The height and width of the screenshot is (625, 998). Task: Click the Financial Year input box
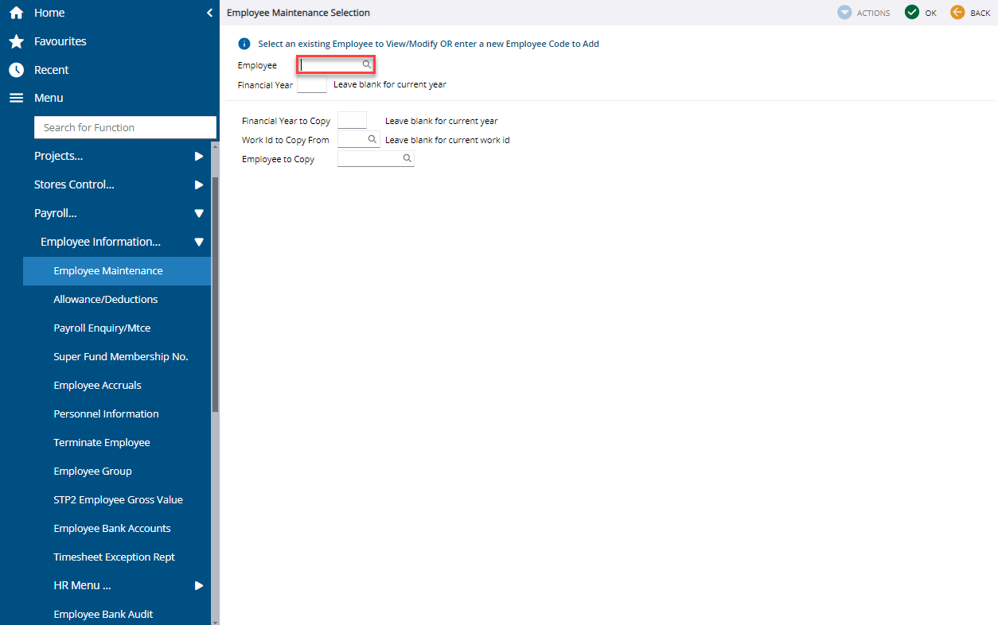point(312,84)
